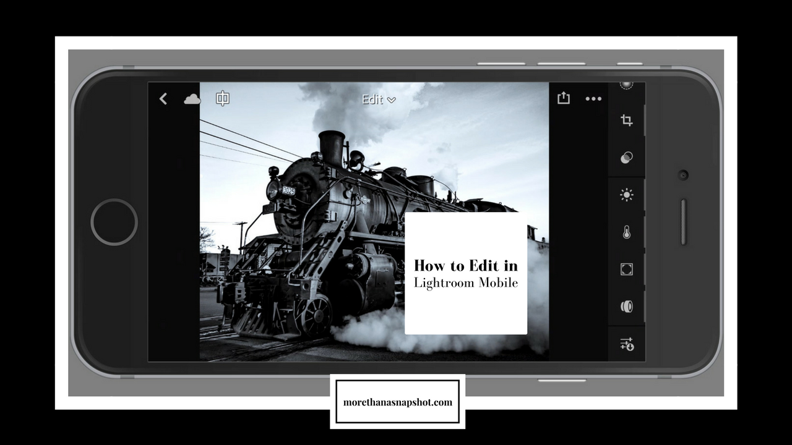Tap the phone's home button
Screen dimensions: 792x445
click(114, 222)
